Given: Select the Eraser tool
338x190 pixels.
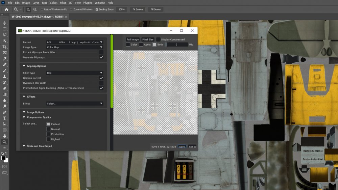Looking at the screenshot, I should pos(5,88).
